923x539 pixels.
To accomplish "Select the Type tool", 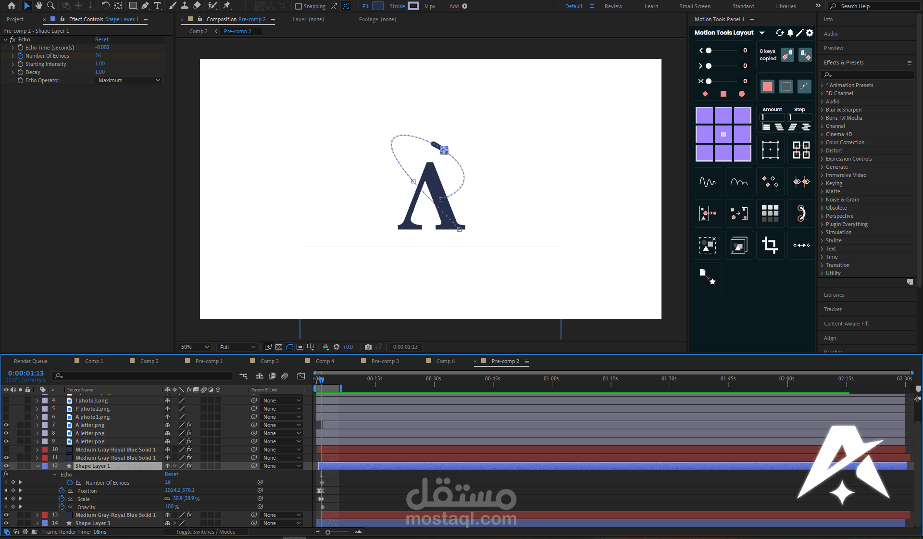I will click(x=157, y=6).
